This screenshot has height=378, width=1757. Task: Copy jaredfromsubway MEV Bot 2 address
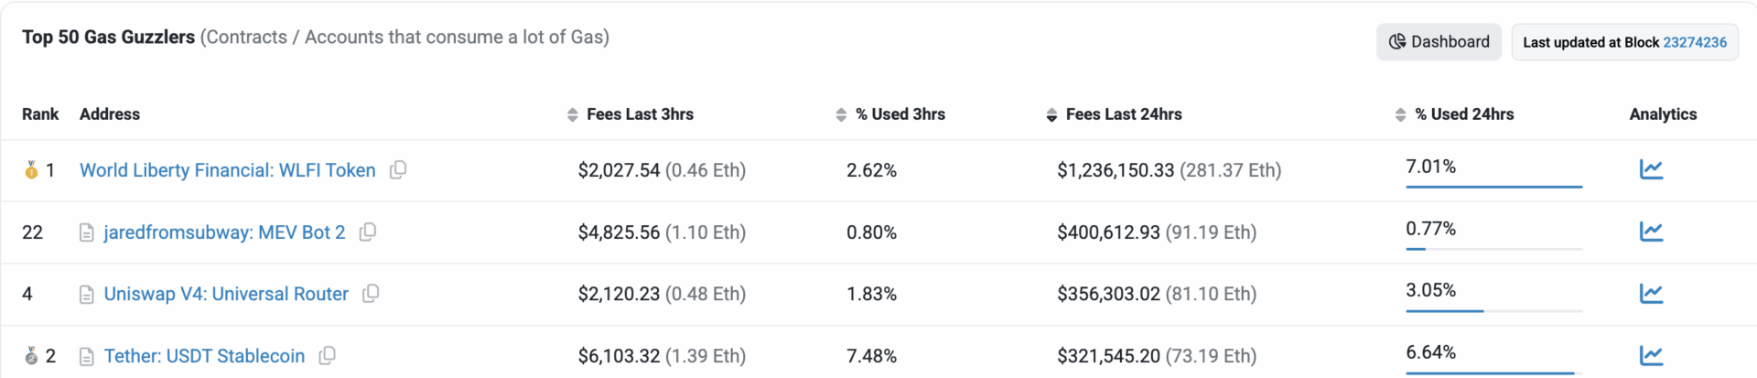[368, 232]
